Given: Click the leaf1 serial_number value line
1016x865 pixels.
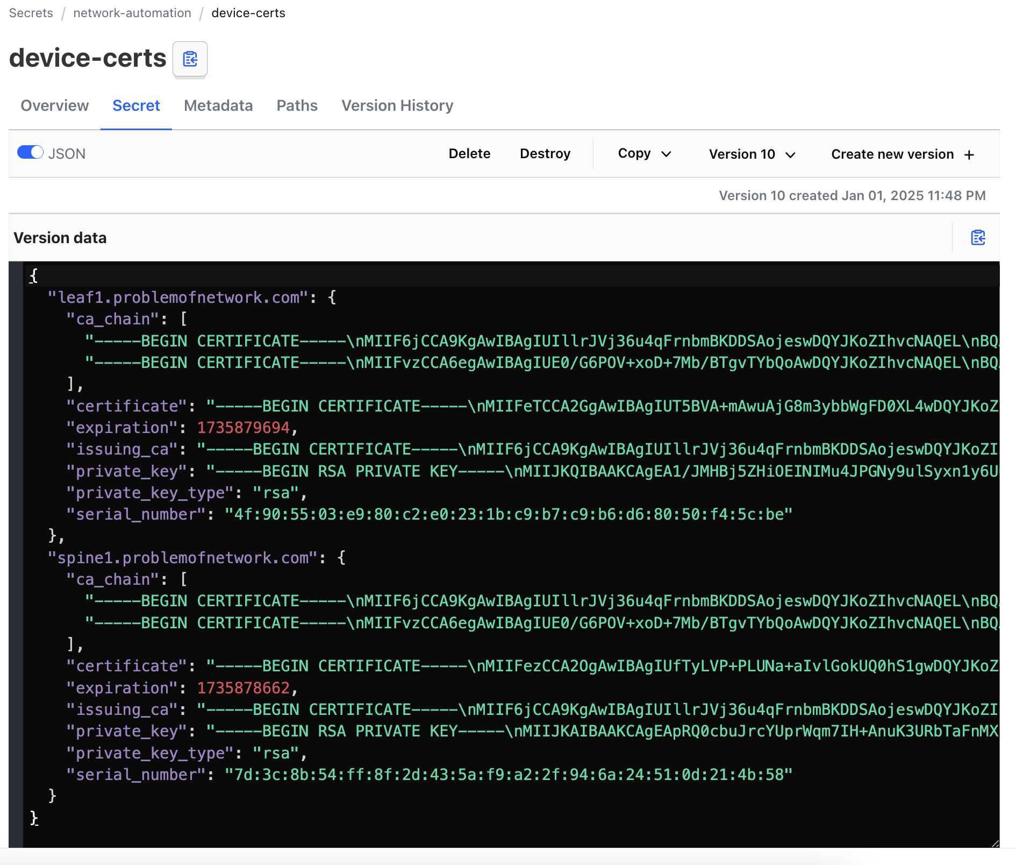Looking at the screenshot, I should [508, 515].
